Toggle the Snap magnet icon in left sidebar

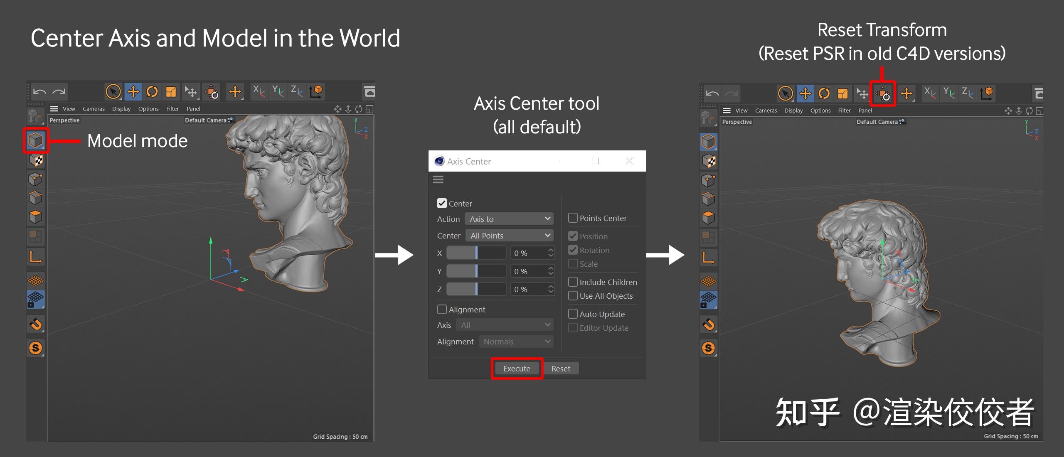[36, 324]
